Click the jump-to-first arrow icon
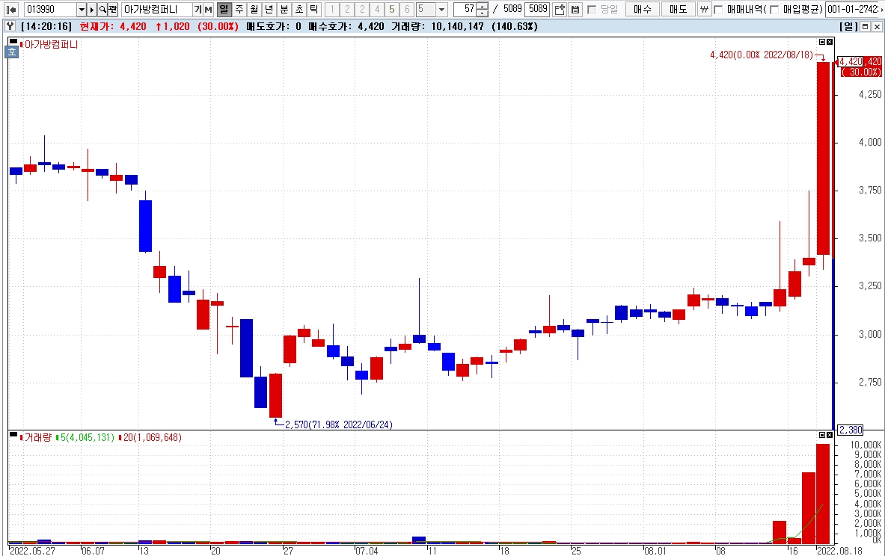This screenshot has height=556, width=885. [x=11, y=9]
